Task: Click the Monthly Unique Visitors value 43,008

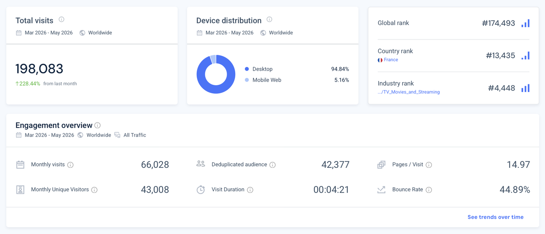Action: pyautogui.click(x=155, y=190)
